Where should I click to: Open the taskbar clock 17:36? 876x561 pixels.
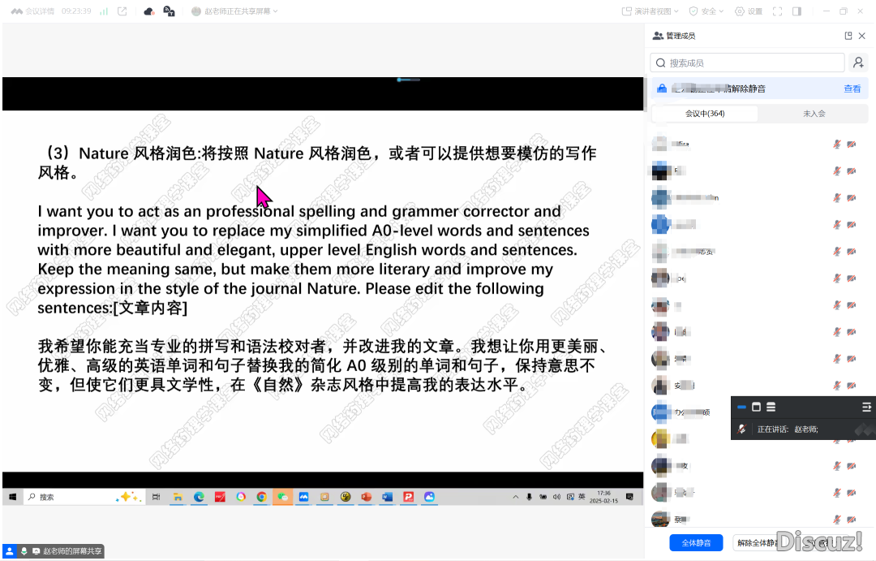pos(604,497)
